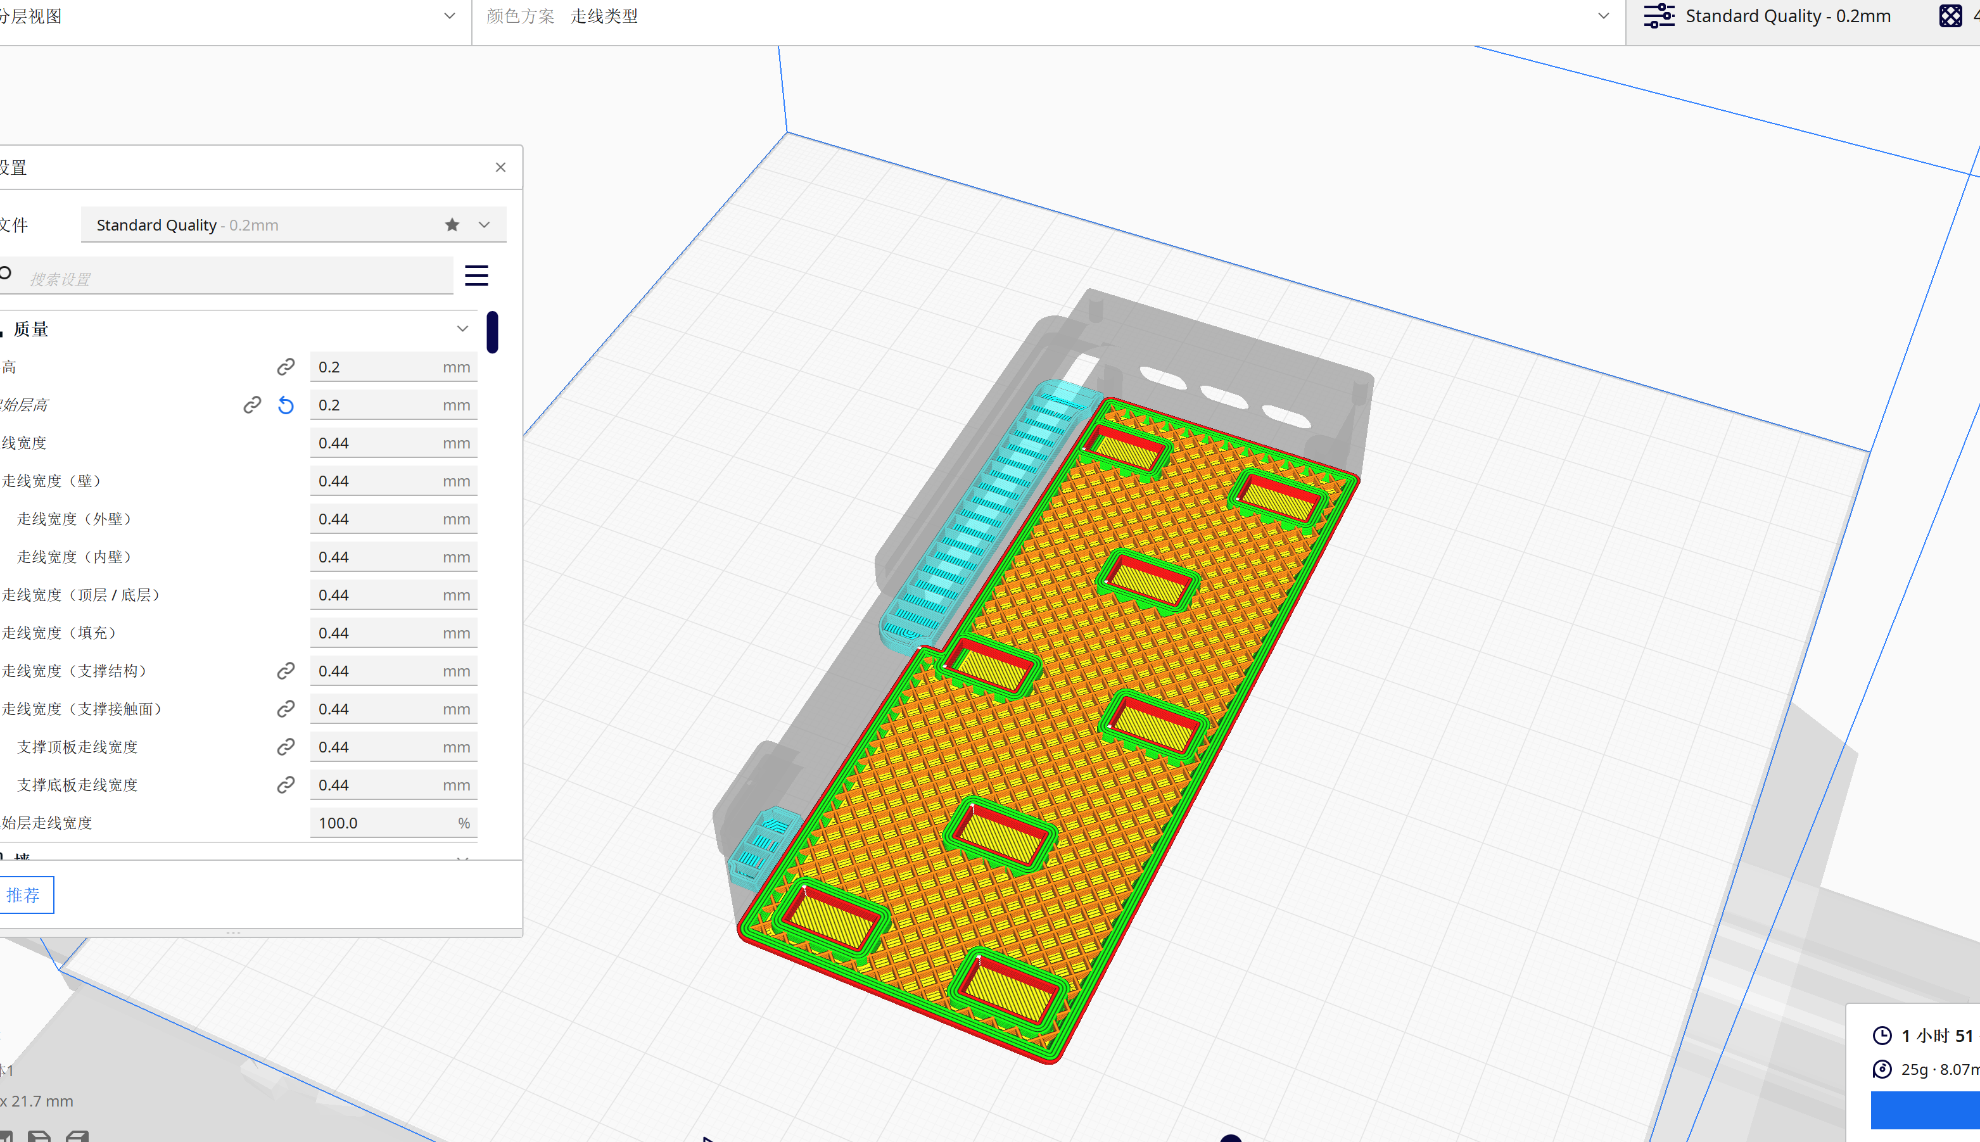The image size is (1980, 1142).
Task: Click the print settings sliders icon
Action: click(1658, 16)
